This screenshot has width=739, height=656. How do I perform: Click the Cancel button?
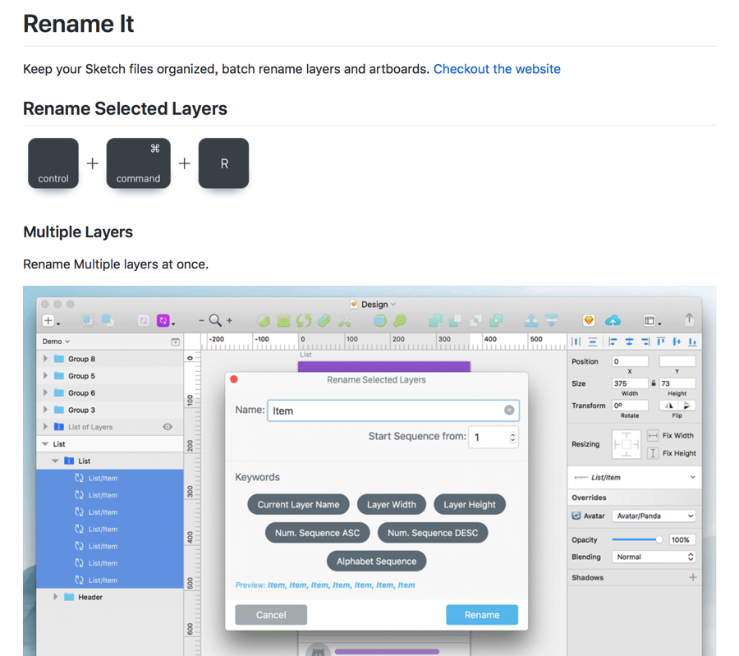tap(271, 615)
